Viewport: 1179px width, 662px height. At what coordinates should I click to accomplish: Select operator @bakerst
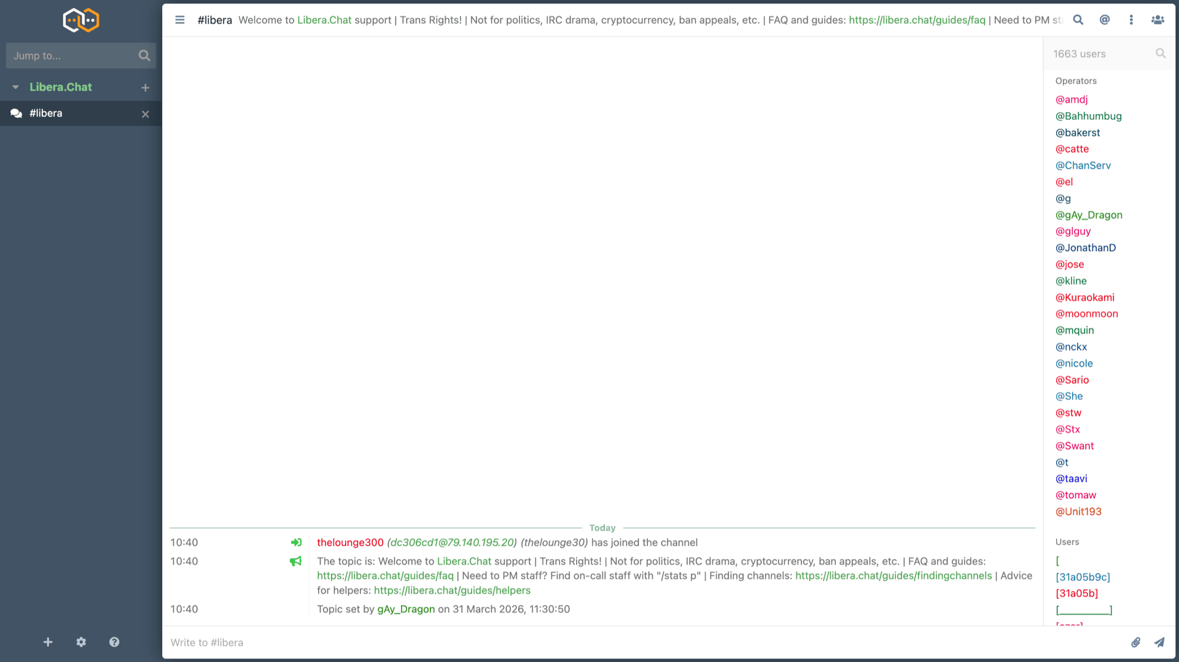(1078, 133)
